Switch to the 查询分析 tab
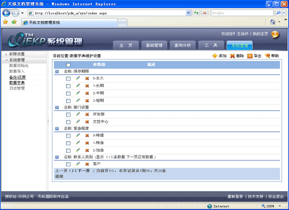289x210 pixels. pyautogui.click(x=182, y=45)
